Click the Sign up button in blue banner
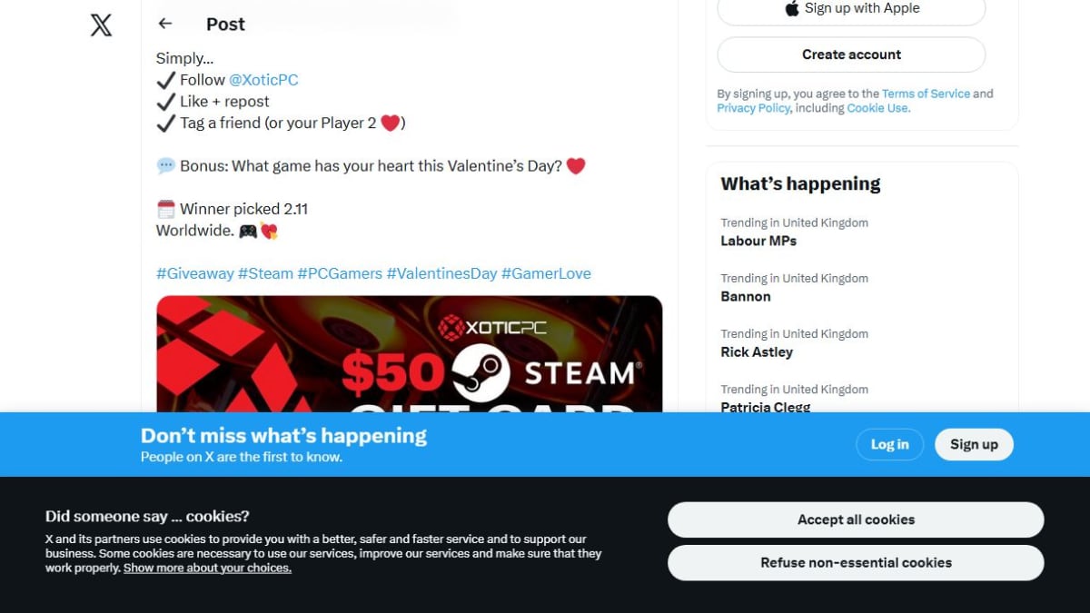1090x613 pixels. point(974,444)
